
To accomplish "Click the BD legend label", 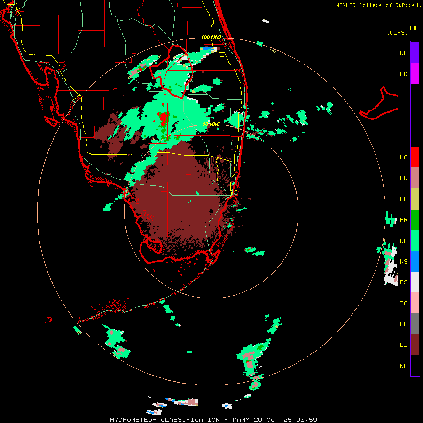I will point(403,199).
